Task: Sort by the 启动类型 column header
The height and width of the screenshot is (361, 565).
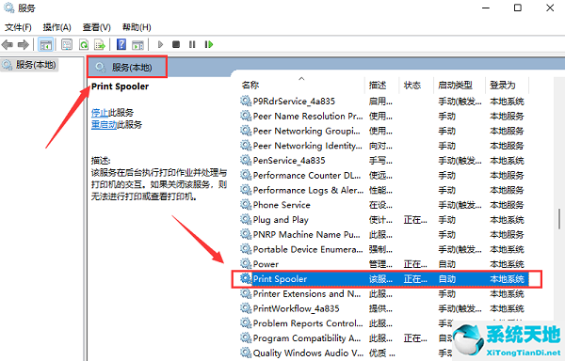Action: tap(460, 86)
